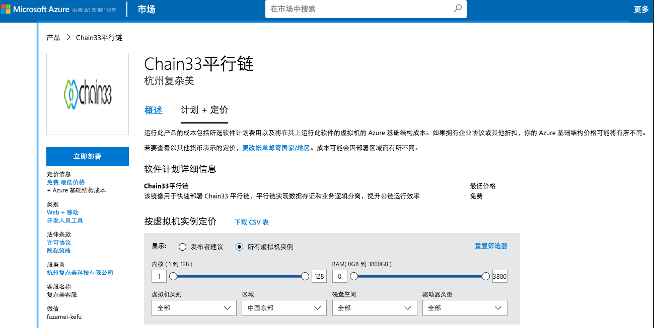The height and width of the screenshot is (328, 654).
Task: Click the 重置筛选器 link
Action: [491, 246]
